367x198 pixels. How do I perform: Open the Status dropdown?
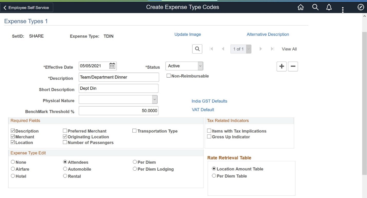point(184,66)
